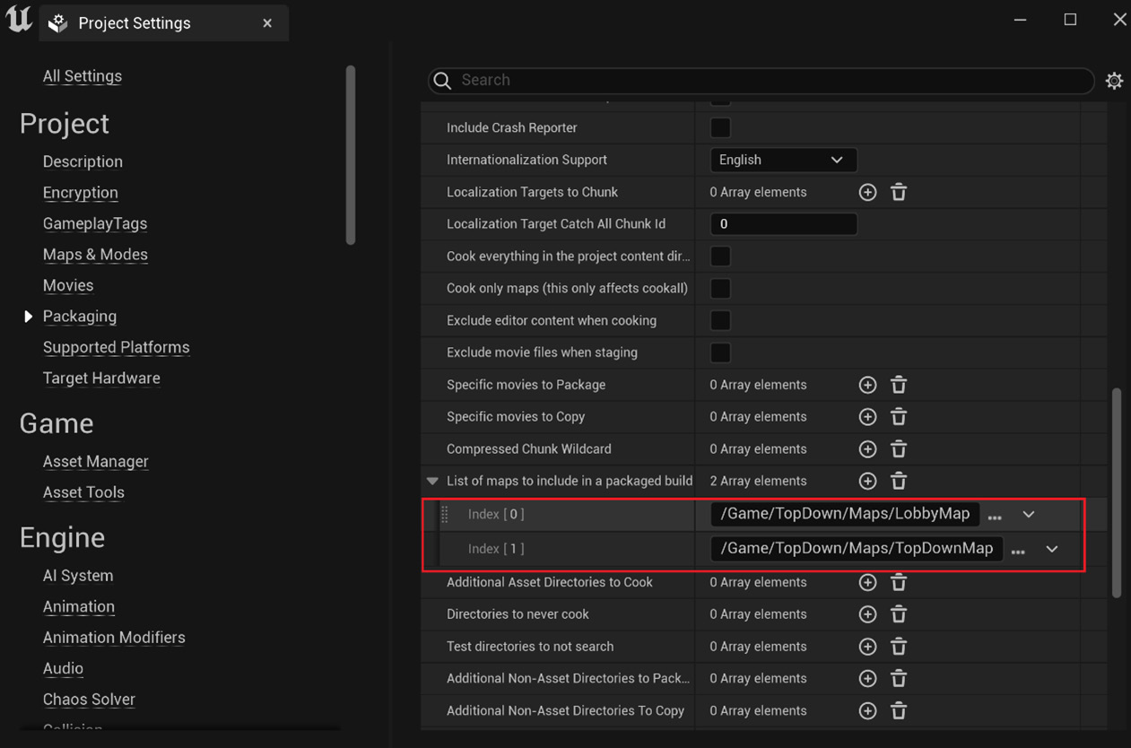Image resolution: width=1131 pixels, height=748 pixels.
Task: Add element to Compressed Chunk Wildcard
Action: (867, 448)
